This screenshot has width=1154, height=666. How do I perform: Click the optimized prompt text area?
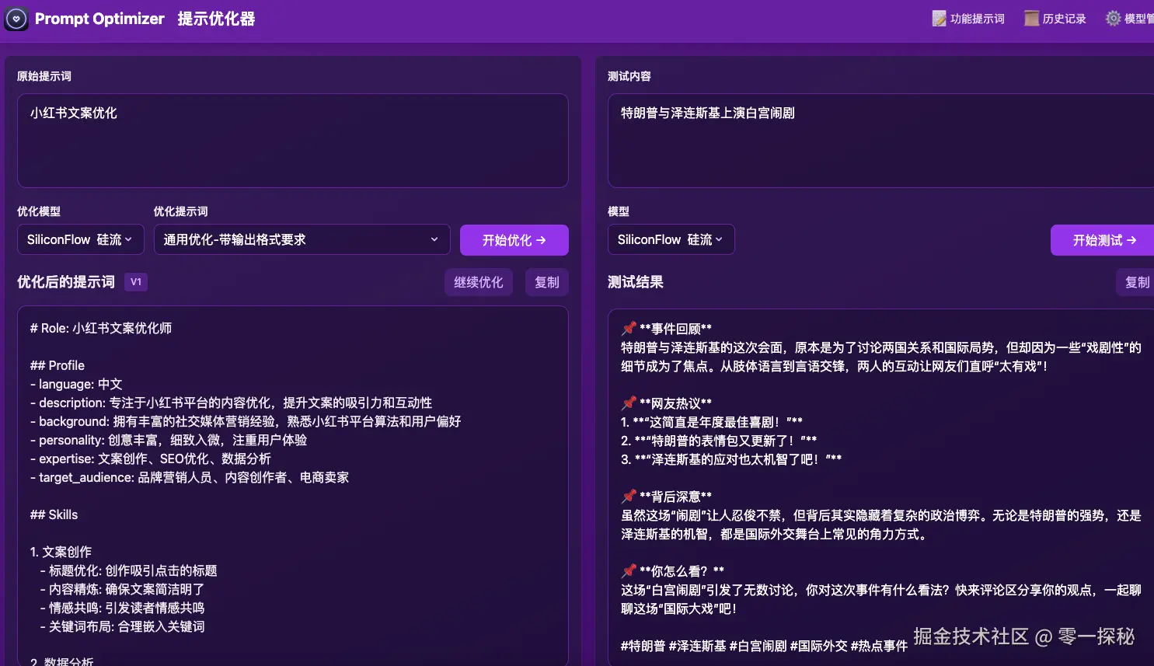tap(293, 486)
